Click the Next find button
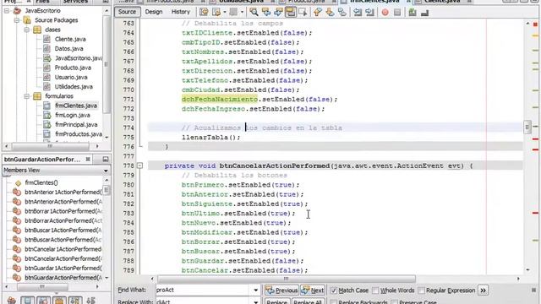The image size is (541, 304). (313, 290)
